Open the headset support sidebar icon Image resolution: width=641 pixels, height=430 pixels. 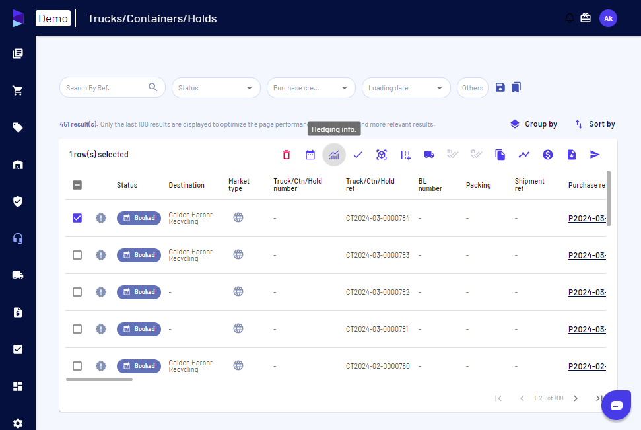pos(18,238)
